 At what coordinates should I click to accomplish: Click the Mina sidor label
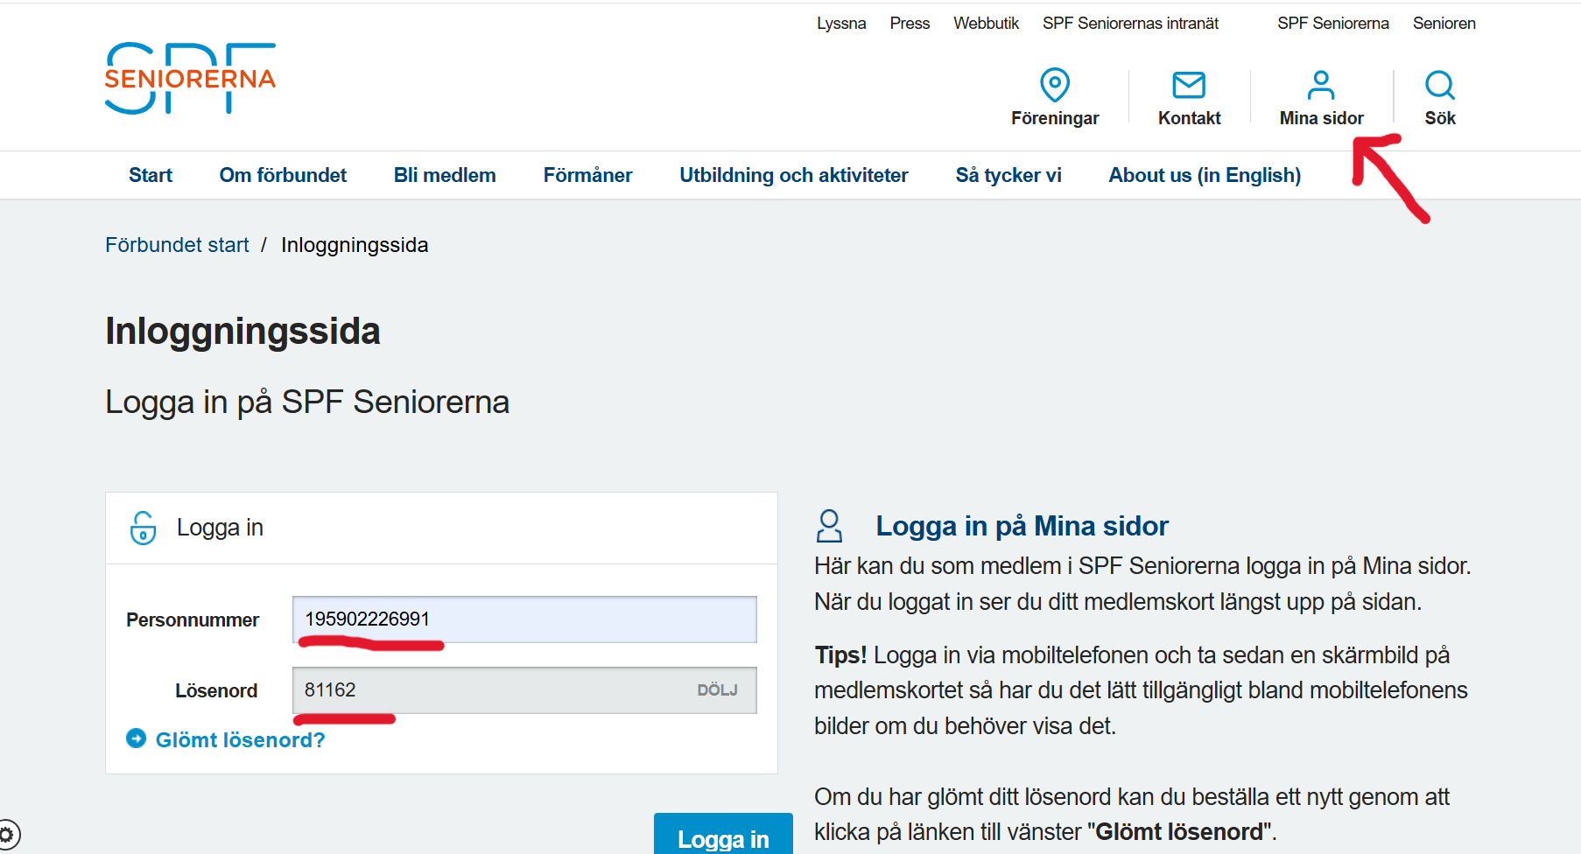click(1321, 118)
